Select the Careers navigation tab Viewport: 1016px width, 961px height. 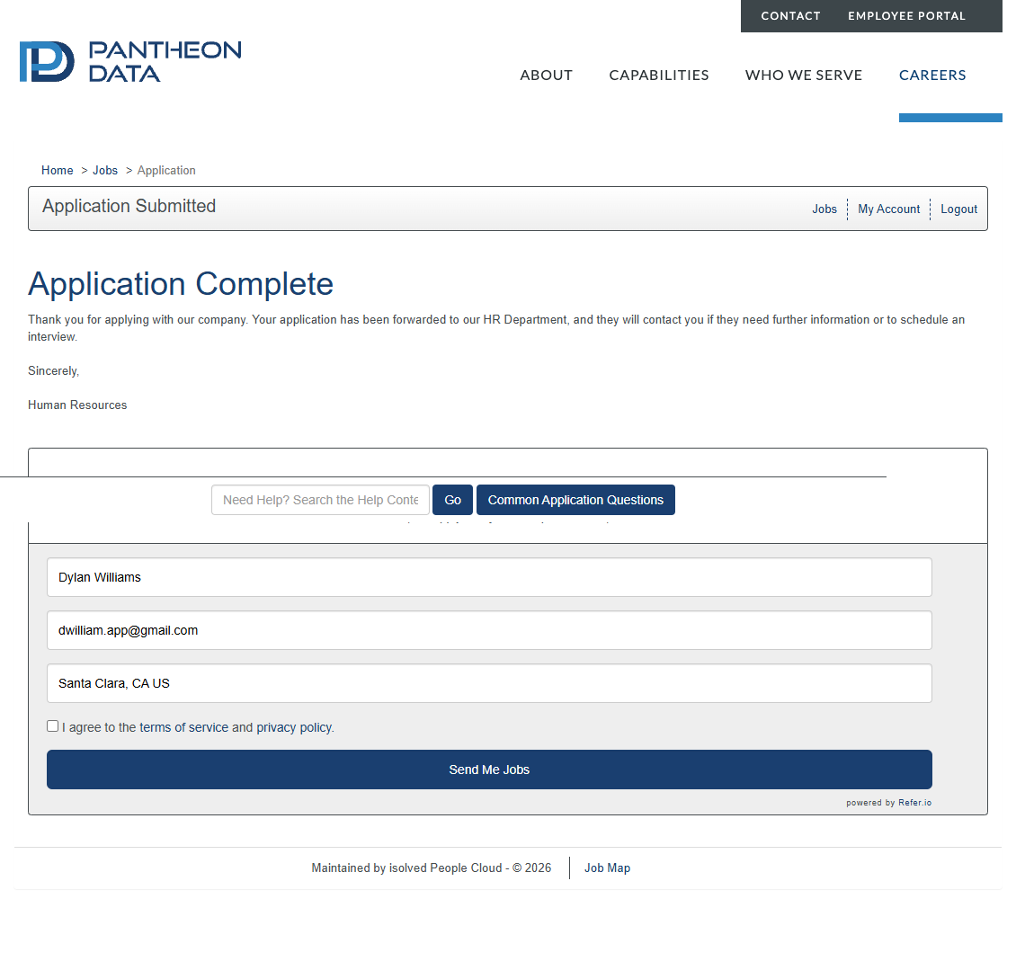click(x=932, y=76)
